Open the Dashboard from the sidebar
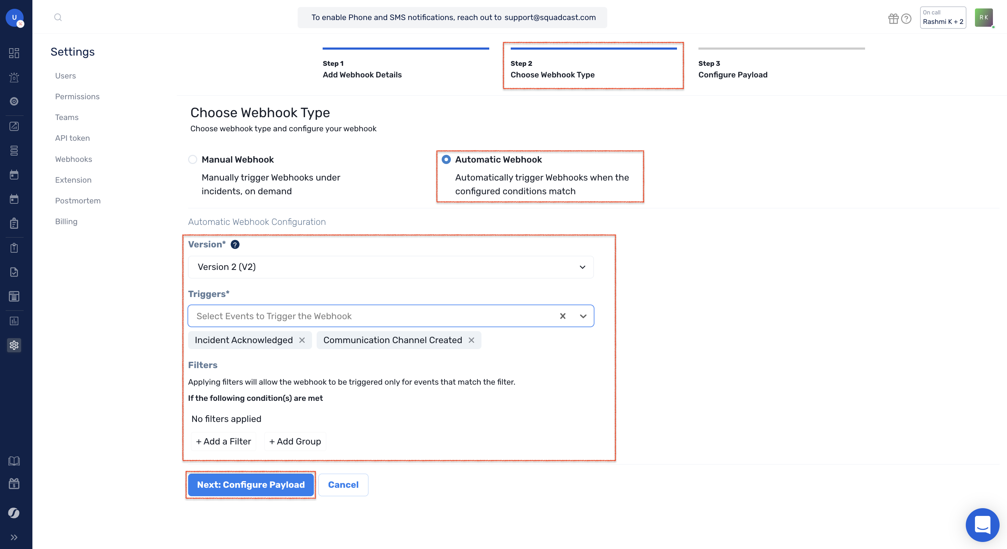The width and height of the screenshot is (1007, 549). 14,53
